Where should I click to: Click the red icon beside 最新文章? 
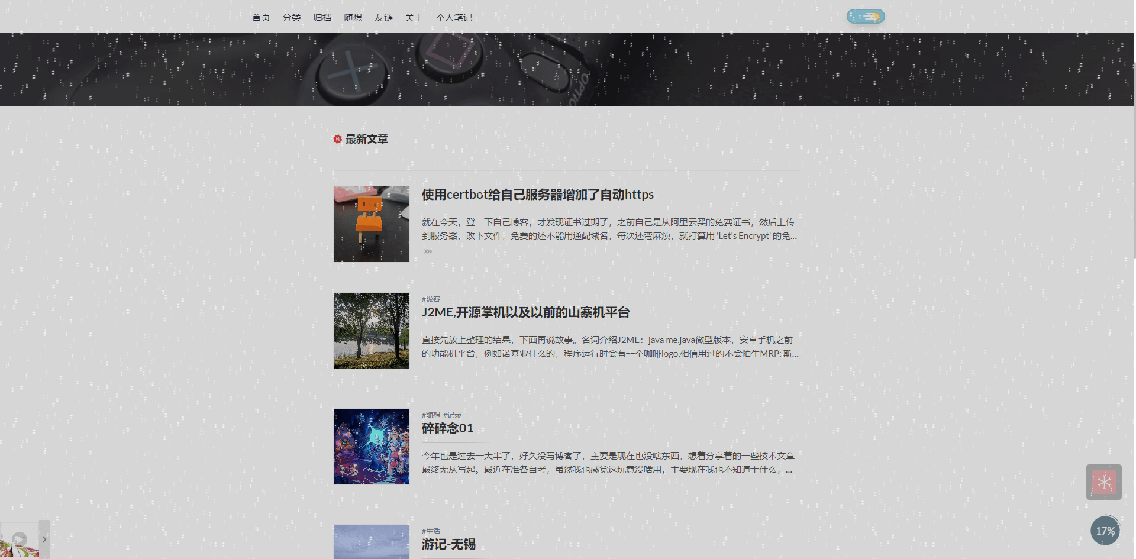338,139
